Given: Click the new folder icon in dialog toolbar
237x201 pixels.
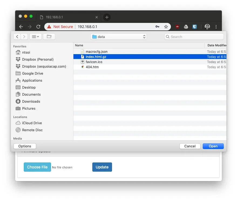Looking at the screenshot, I should click(x=49, y=37).
